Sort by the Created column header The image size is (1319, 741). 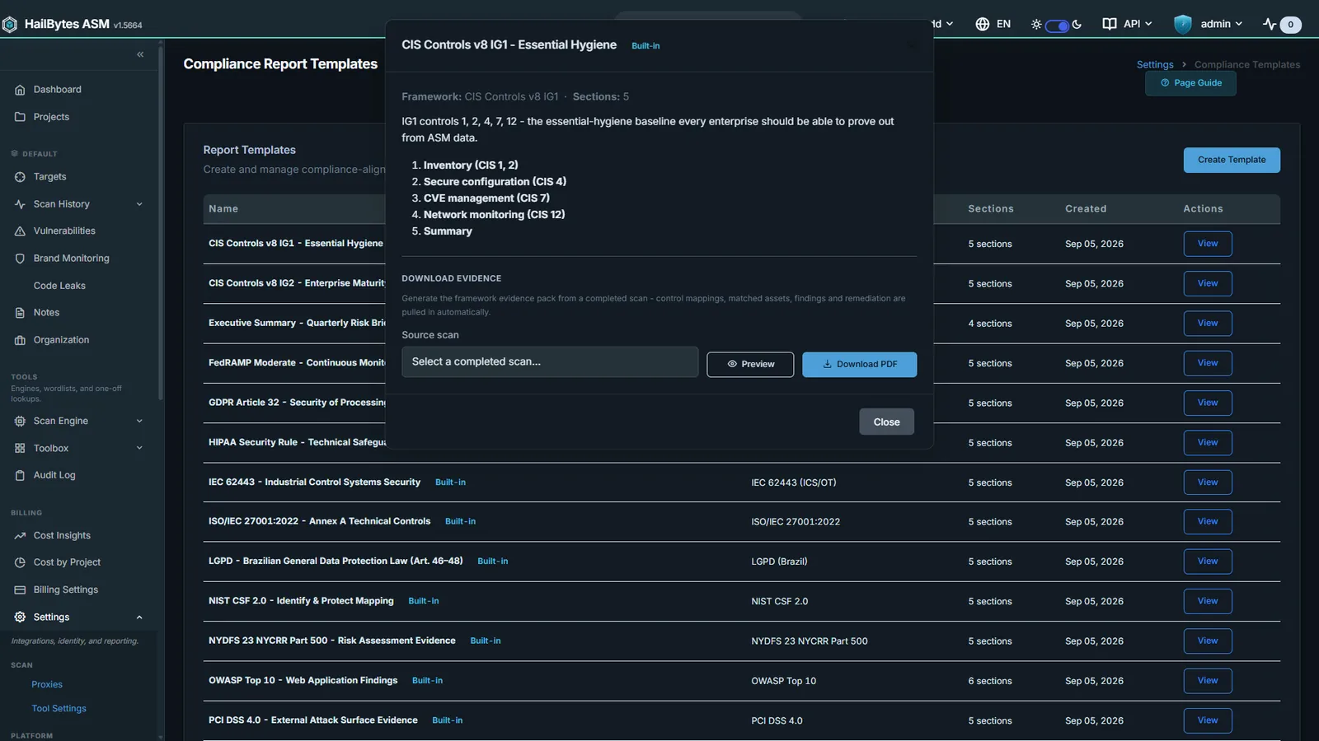click(x=1086, y=209)
